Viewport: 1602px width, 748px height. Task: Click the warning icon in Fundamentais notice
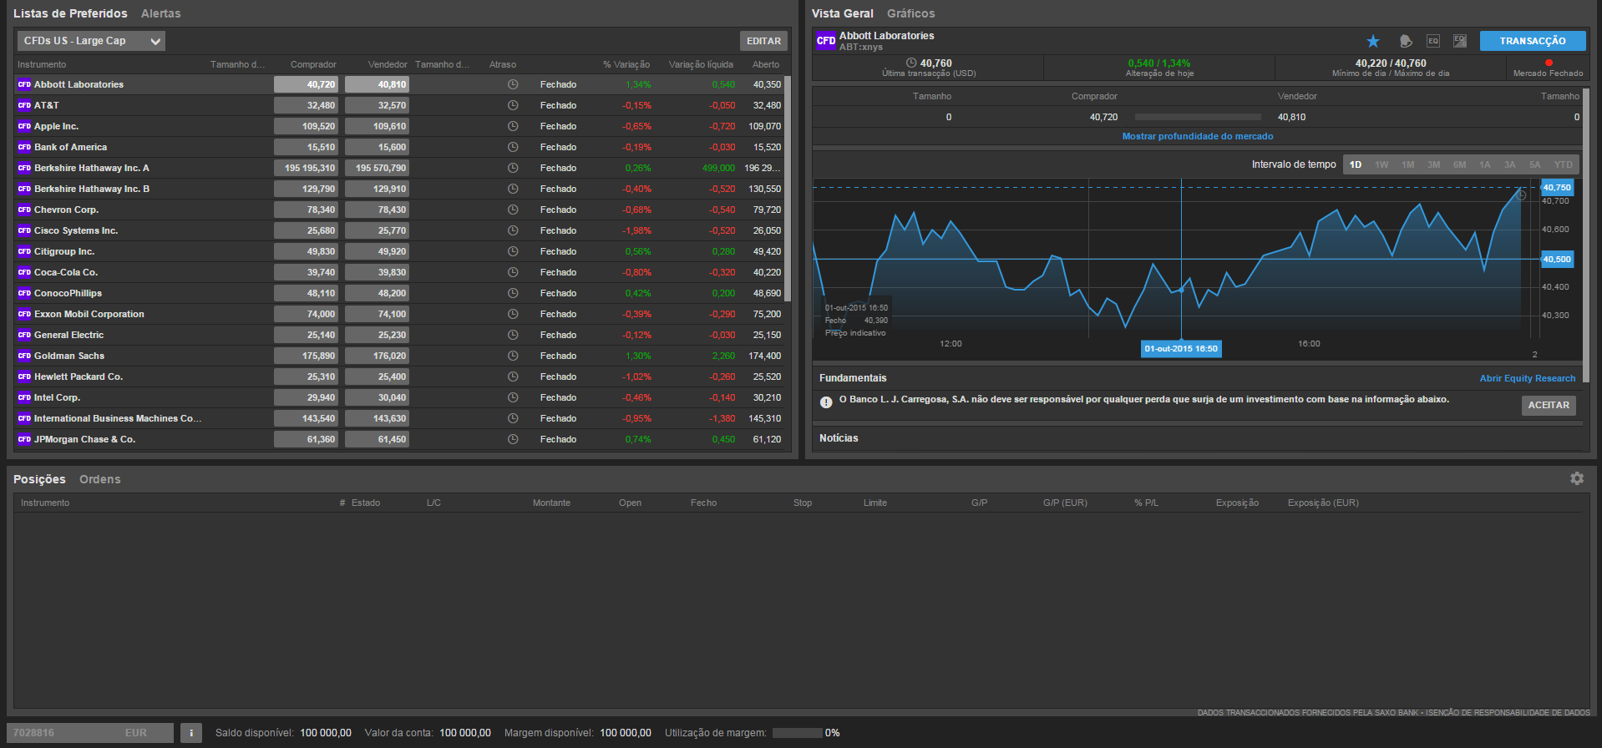826,402
